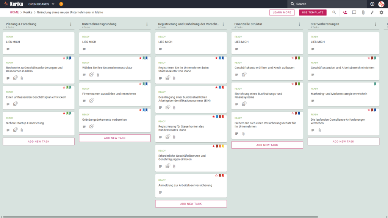Click the Kerika logo
Viewport: 388px width, 218px height.
point(14,4)
